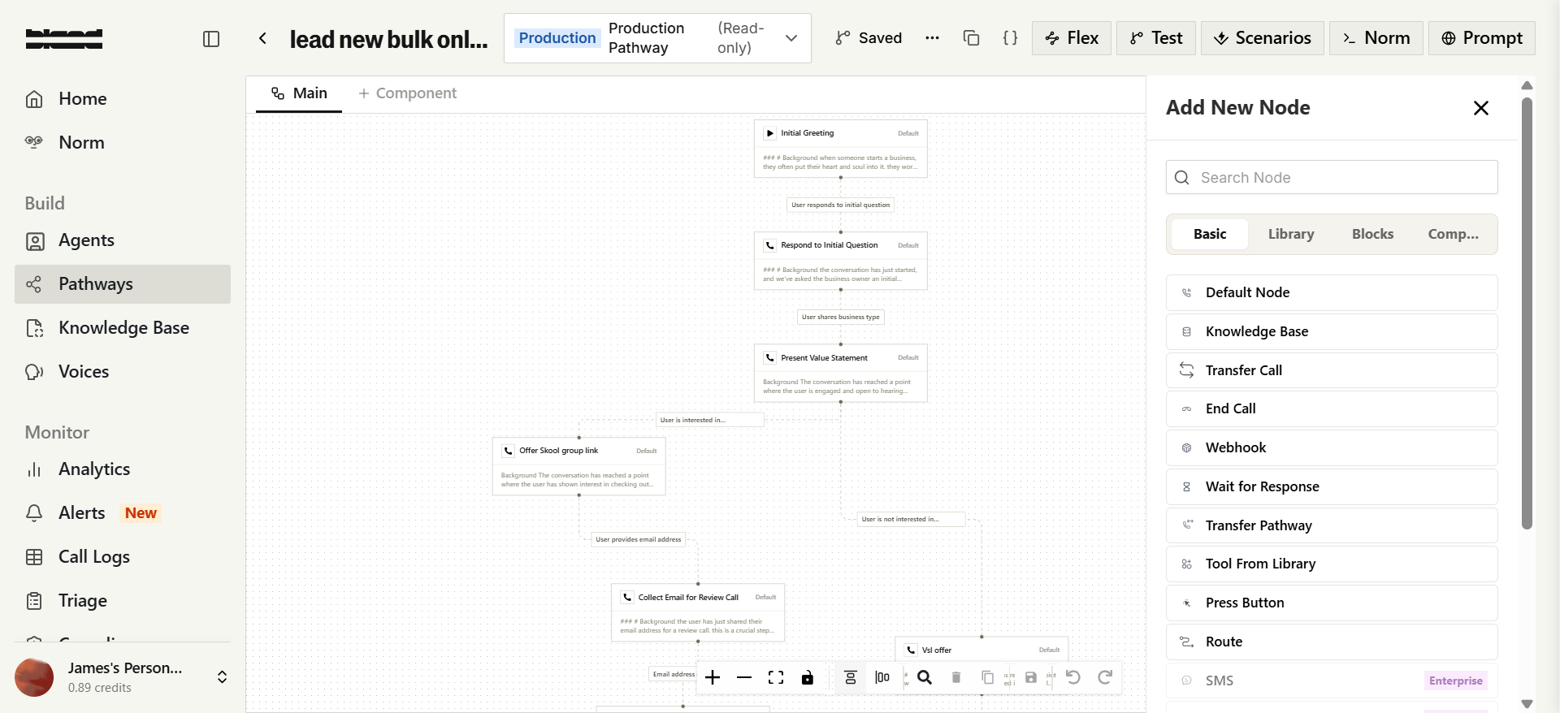Click the save disk icon in canvas toolbar

(x=1031, y=677)
